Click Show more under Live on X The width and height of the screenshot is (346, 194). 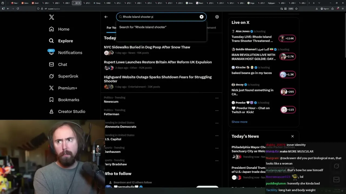[239, 122]
